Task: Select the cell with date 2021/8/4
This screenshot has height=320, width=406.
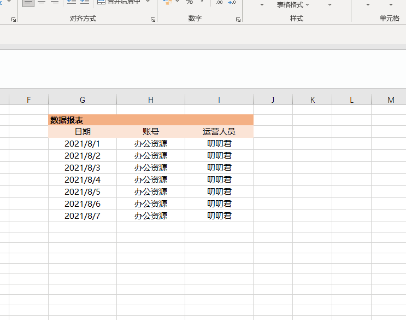Action: coord(83,180)
